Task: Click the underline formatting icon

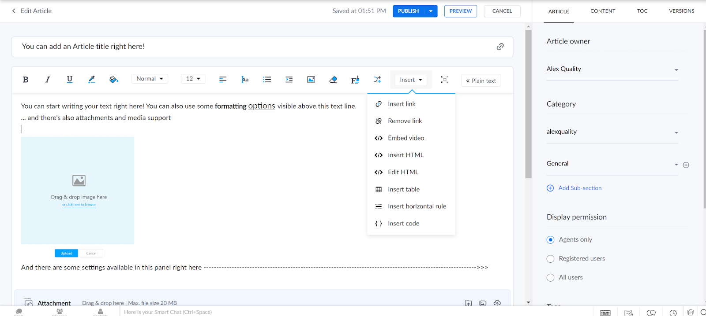Action: pos(69,80)
